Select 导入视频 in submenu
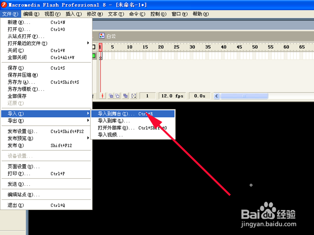 click(133, 135)
